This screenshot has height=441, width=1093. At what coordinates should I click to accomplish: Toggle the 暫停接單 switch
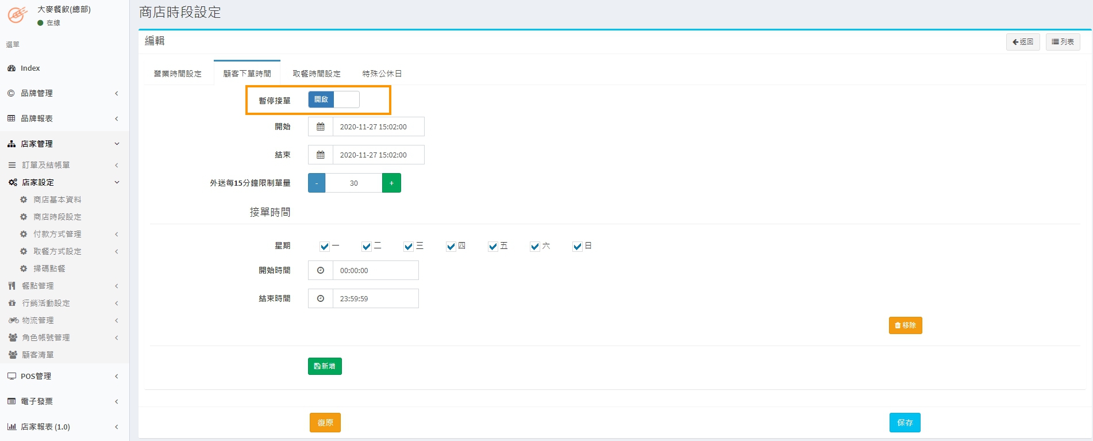pos(334,99)
